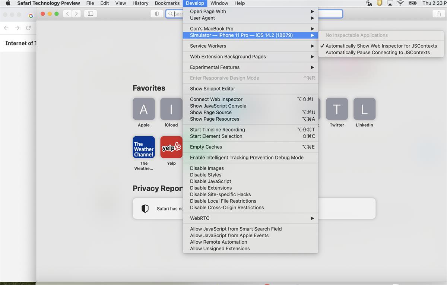447x285 pixels.
Task: Toggle Automatically Pause Connecting to JSContexts
Action: point(381,53)
